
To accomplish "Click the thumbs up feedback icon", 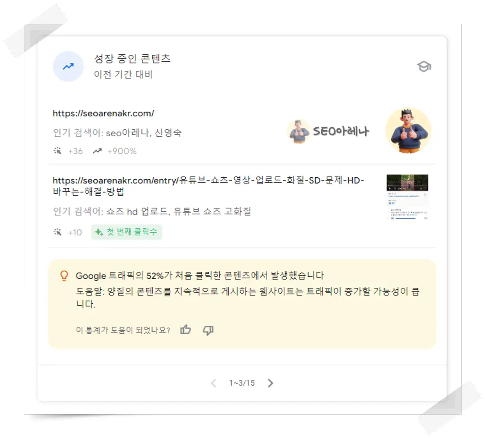I will pos(185,330).
